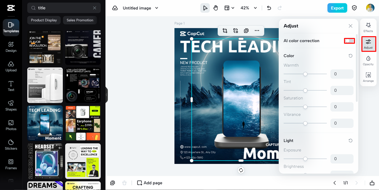Go to the next page arrow
Viewport: 379px width, 190px height.
click(356, 183)
